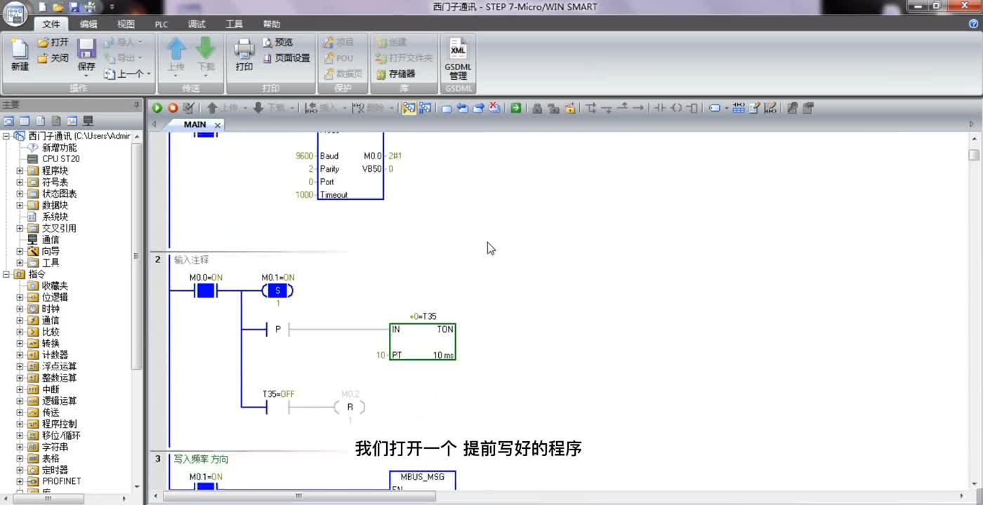The image size is (983, 505).
Task: Click the vertical scrollbar thumb of editor
Action: pos(973,155)
